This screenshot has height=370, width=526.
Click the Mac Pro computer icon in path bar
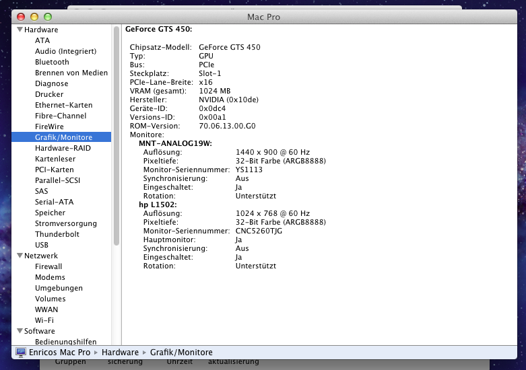(x=20, y=352)
